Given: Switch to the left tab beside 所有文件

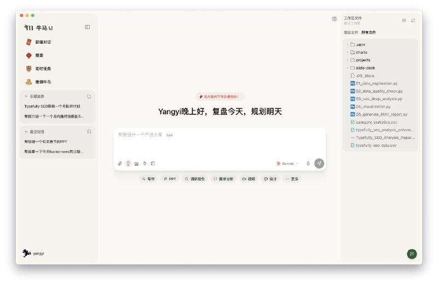Looking at the screenshot, I should point(351,32).
